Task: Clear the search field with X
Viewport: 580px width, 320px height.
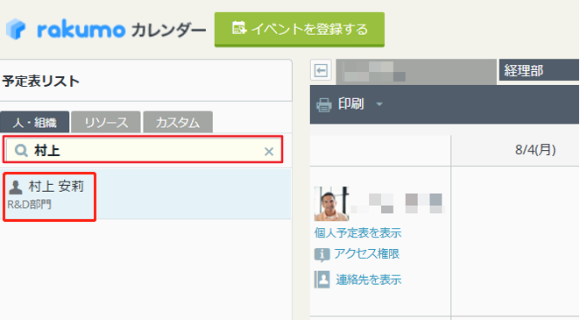Action: pyautogui.click(x=269, y=151)
